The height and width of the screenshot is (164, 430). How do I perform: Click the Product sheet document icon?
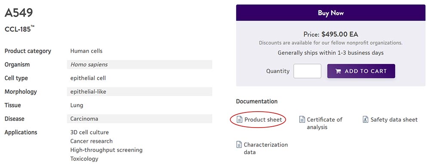tap(240, 119)
